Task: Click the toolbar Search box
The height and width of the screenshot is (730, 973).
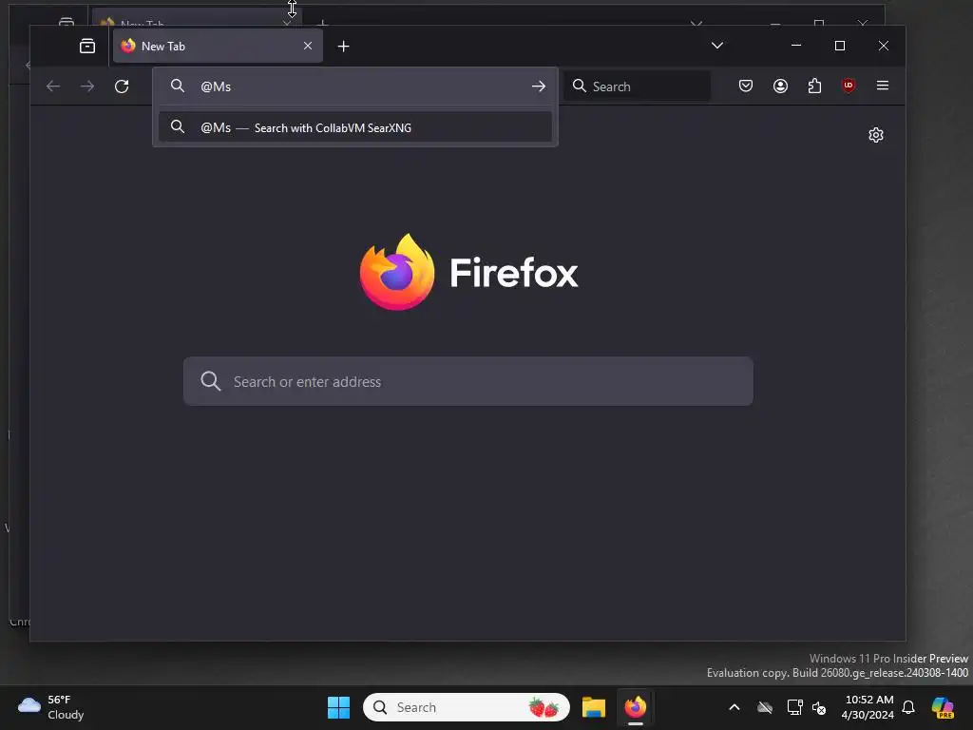Action: pyautogui.click(x=638, y=86)
